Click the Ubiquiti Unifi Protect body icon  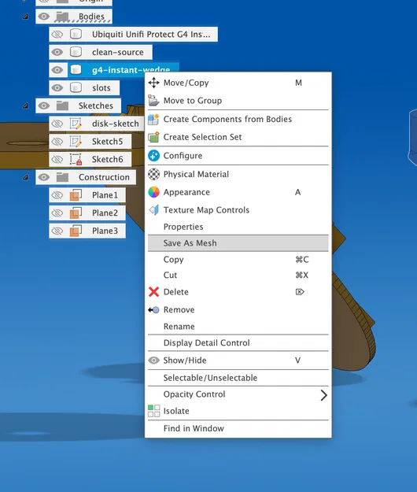76,34
